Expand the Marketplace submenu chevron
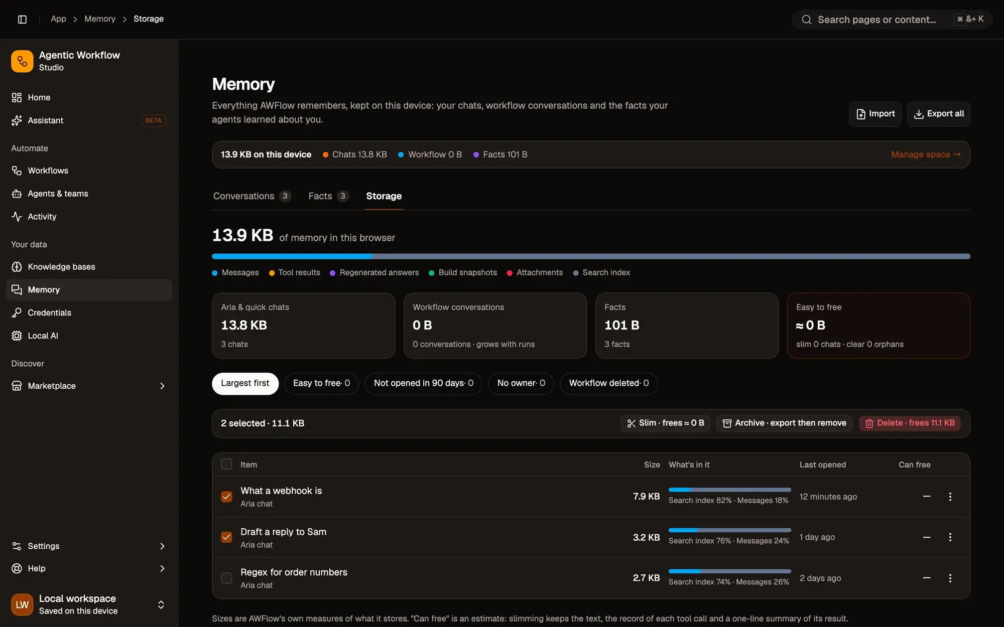 162,386
